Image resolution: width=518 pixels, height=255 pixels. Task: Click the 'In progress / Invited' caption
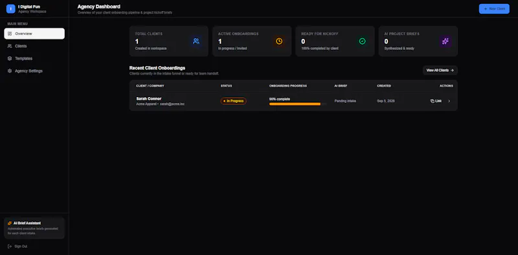click(232, 49)
